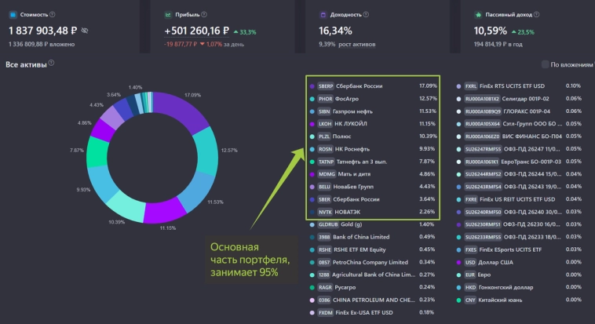595x324 pixels.
Task: Select the SBERP Сбербанк России row
Action: 373,86
